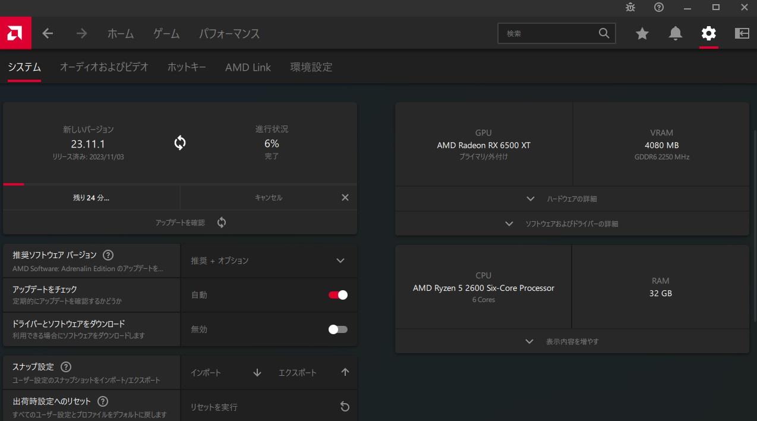Click 残り 24 分 status text

click(91, 198)
